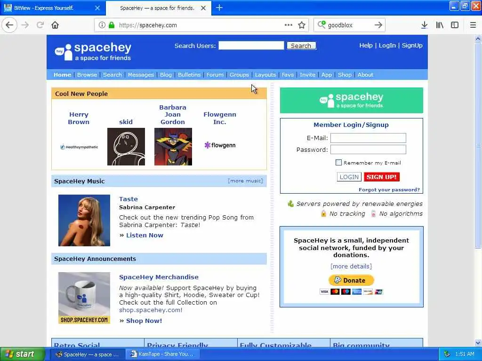
Task: Open the Help link in header
Action: tap(366, 46)
